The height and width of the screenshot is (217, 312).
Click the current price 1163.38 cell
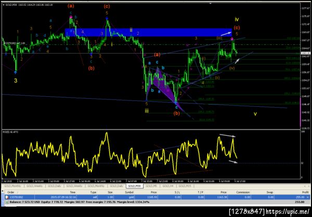[x=222, y=197]
